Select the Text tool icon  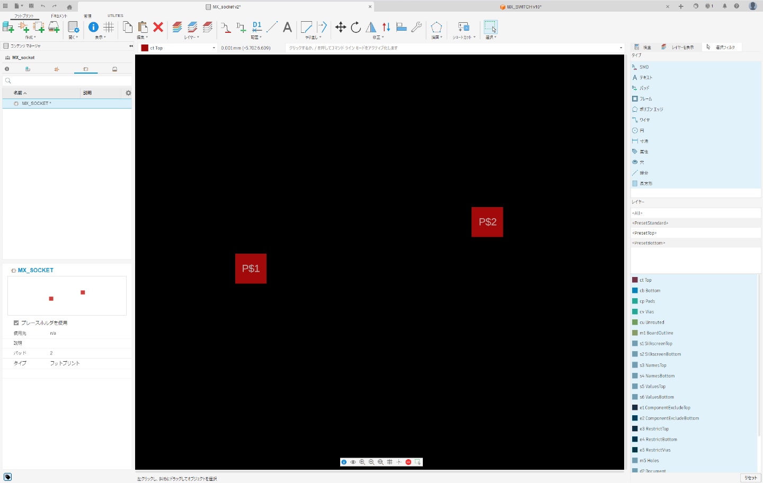(287, 28)
